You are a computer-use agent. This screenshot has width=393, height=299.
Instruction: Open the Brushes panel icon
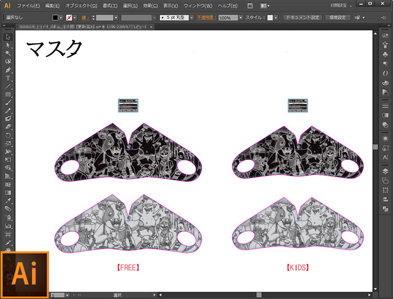coord(385,45)
